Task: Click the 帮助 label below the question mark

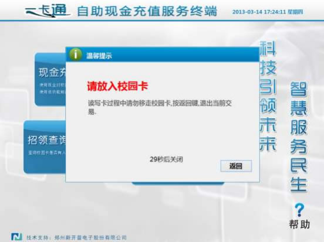Action: click(299, 224)
